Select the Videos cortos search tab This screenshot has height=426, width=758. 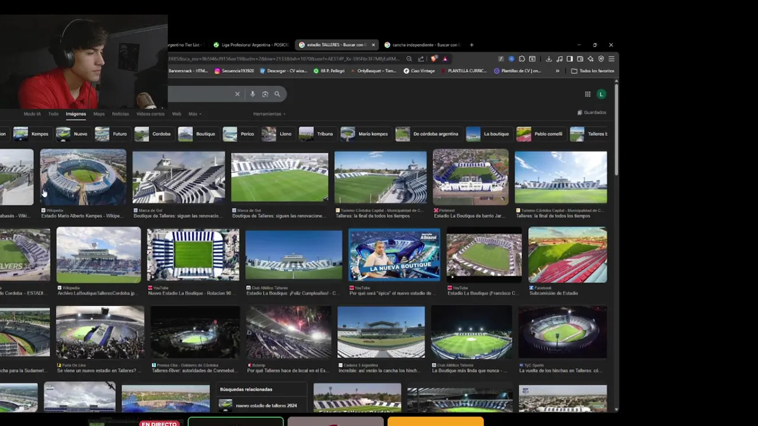[x=150, y=114]
